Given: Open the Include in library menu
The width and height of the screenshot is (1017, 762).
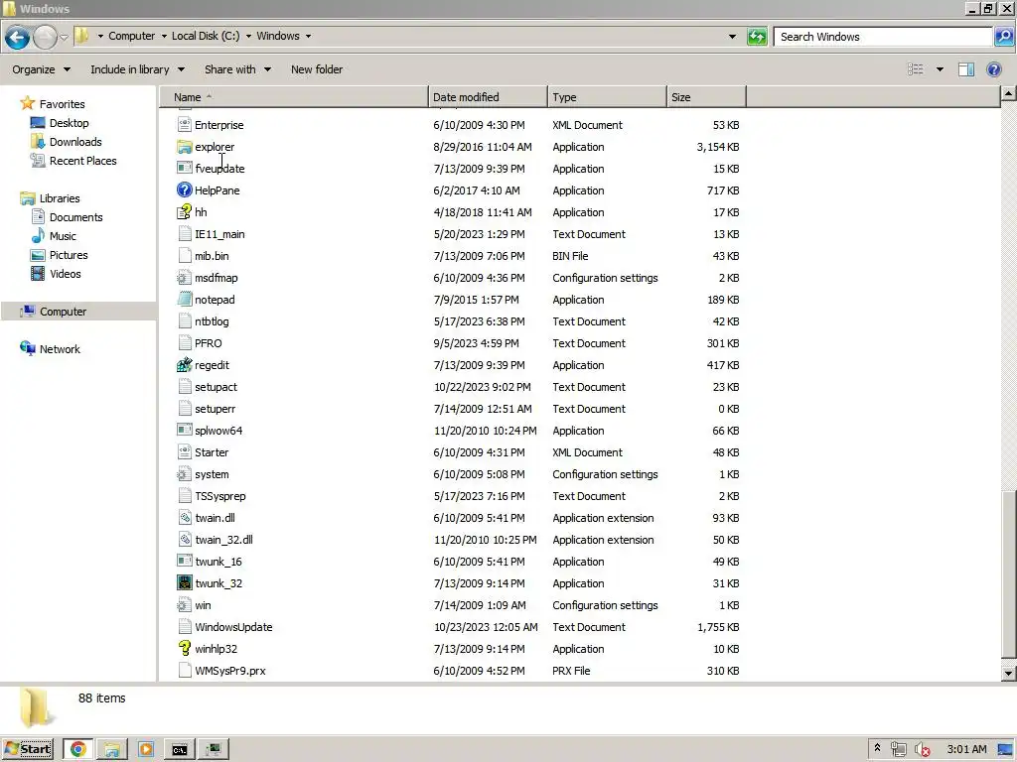Looking at the screenshot, I should (x=137, y=69).
